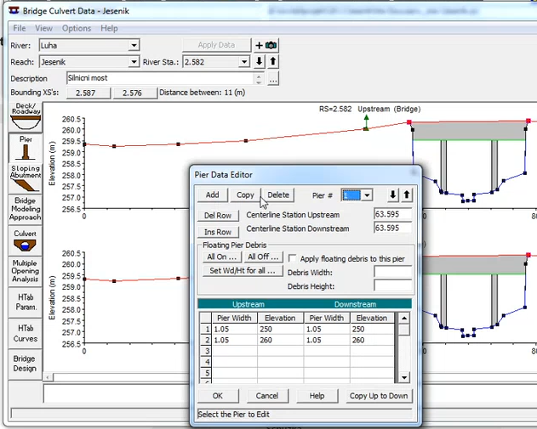The image size is (537, 429).
Task: Click the Centerline Station Upstream field
Action: (392, 214)
